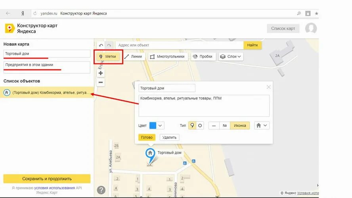This screenshot has width=352, height=198.
Task: Click the Найти search button
Action: click(x=253, y=45)
